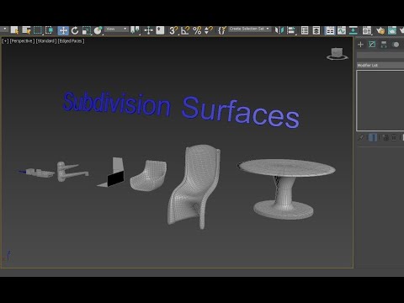Switch to the Motion command panel tab
This screenshot has width=404, height=303.
click(396, 45)
